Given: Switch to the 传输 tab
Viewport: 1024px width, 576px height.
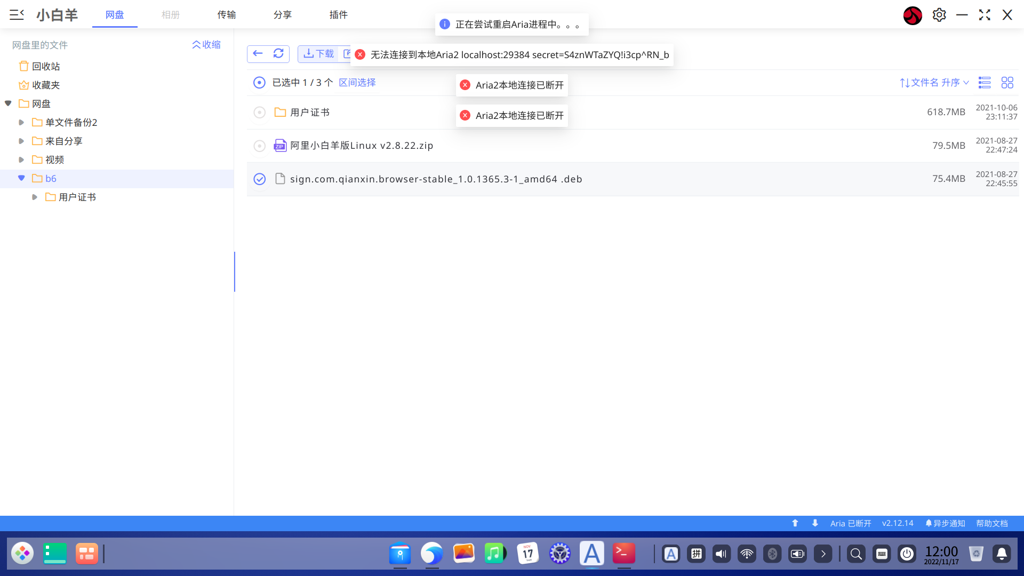Looking at the screenshot, I should pos(226,15).
